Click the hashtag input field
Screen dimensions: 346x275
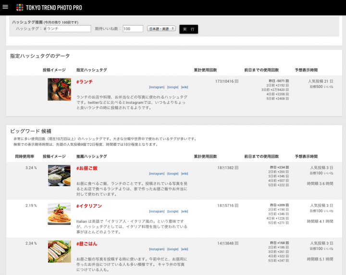pyautogui.click(x=69, y=29)
